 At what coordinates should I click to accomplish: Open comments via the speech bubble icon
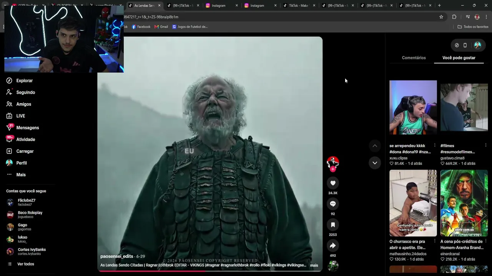pos(333,204)
